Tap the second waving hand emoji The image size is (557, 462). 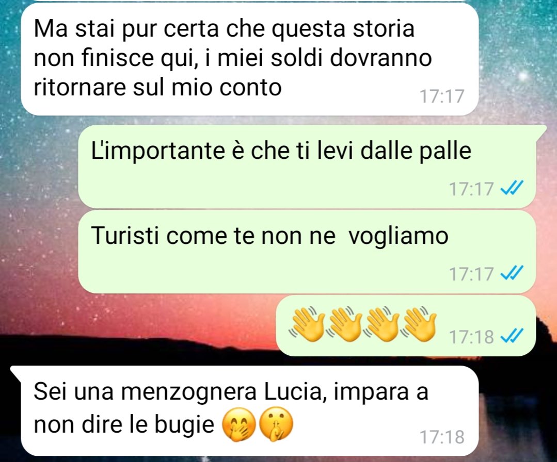(x=344, y=324)
